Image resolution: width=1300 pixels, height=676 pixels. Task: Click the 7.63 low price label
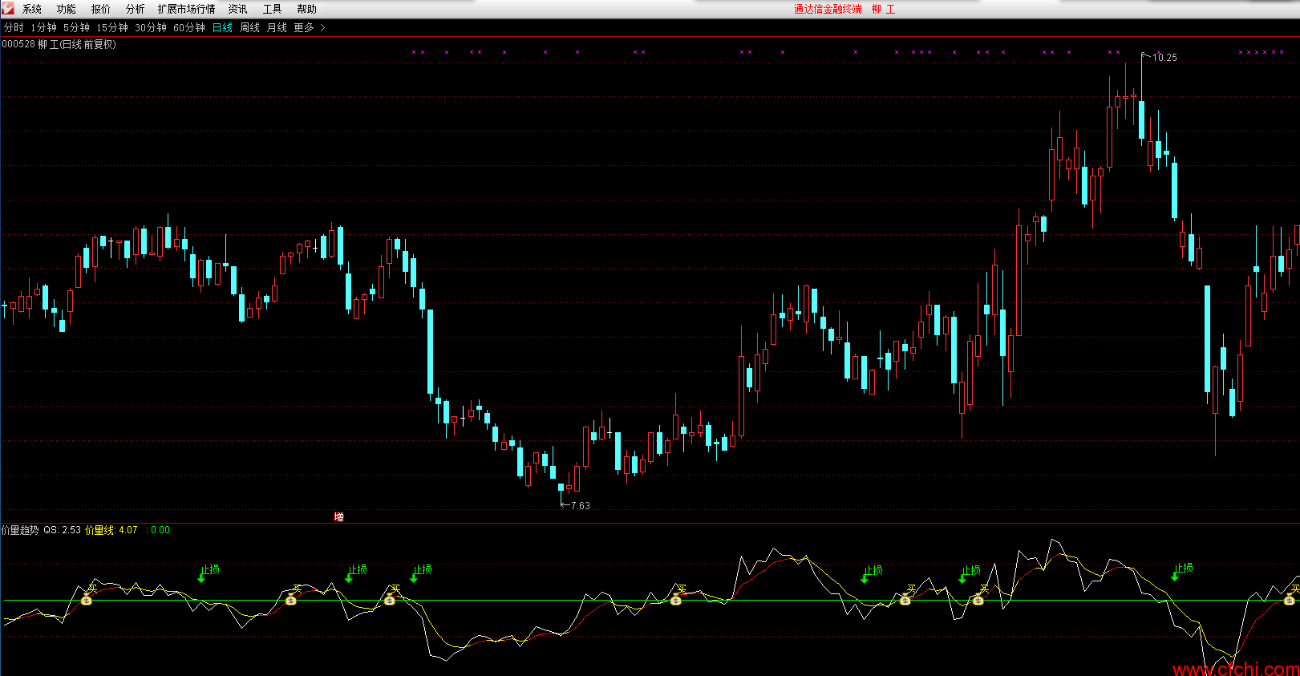point(580,506)
